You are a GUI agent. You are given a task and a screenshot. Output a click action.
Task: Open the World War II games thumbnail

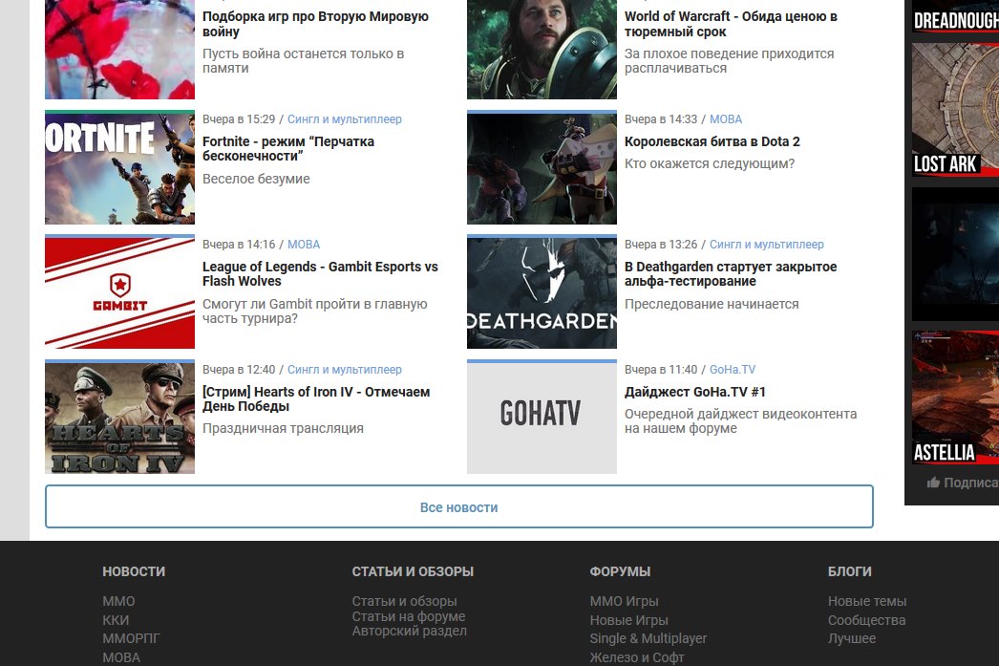[x=119, y=49]
